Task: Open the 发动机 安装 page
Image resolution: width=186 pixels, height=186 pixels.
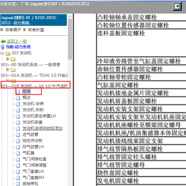Action: point(33,104)
